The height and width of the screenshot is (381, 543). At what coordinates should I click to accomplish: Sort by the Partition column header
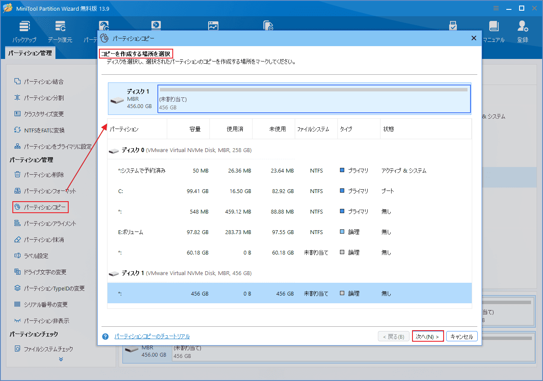tap(137, 129)
